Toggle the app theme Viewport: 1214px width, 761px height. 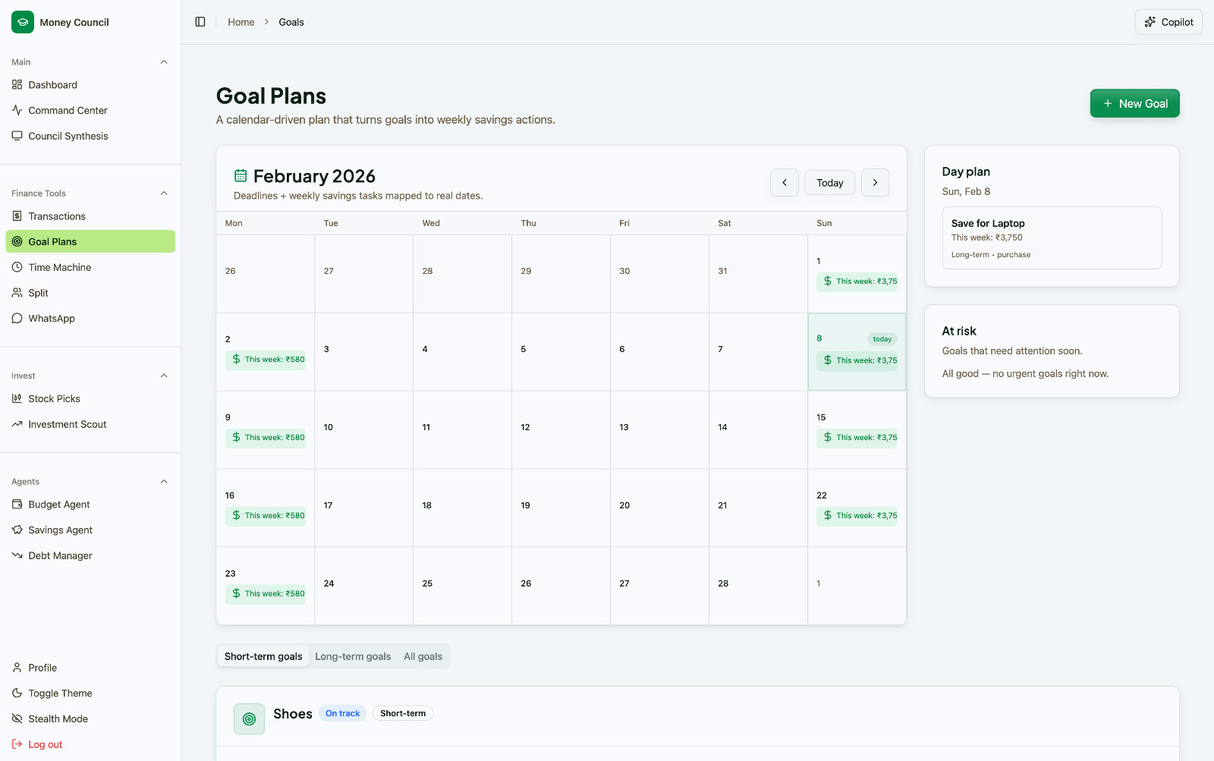60,693
